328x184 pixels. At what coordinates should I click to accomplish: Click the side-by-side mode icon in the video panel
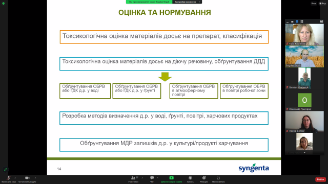[321, 21]
